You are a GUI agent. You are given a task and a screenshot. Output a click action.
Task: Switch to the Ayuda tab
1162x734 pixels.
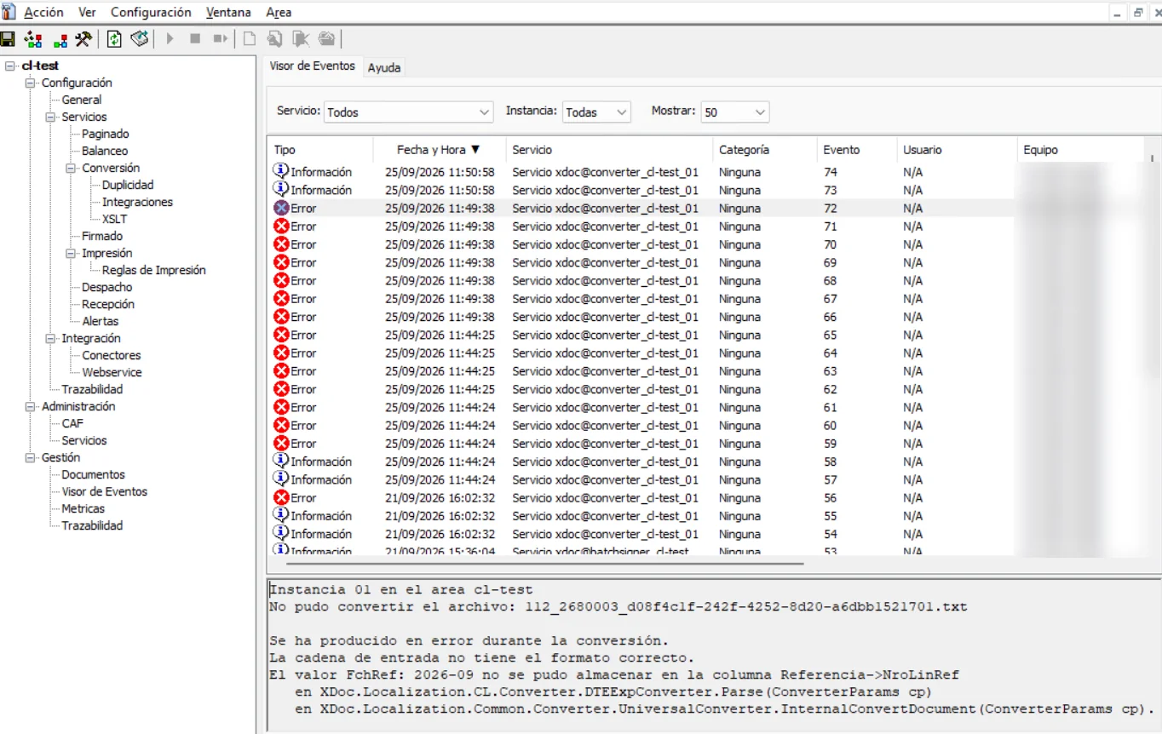click(x=384, y=67)
